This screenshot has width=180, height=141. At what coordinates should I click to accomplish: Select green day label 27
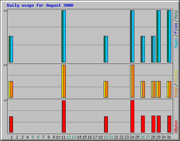click(148, 137)
